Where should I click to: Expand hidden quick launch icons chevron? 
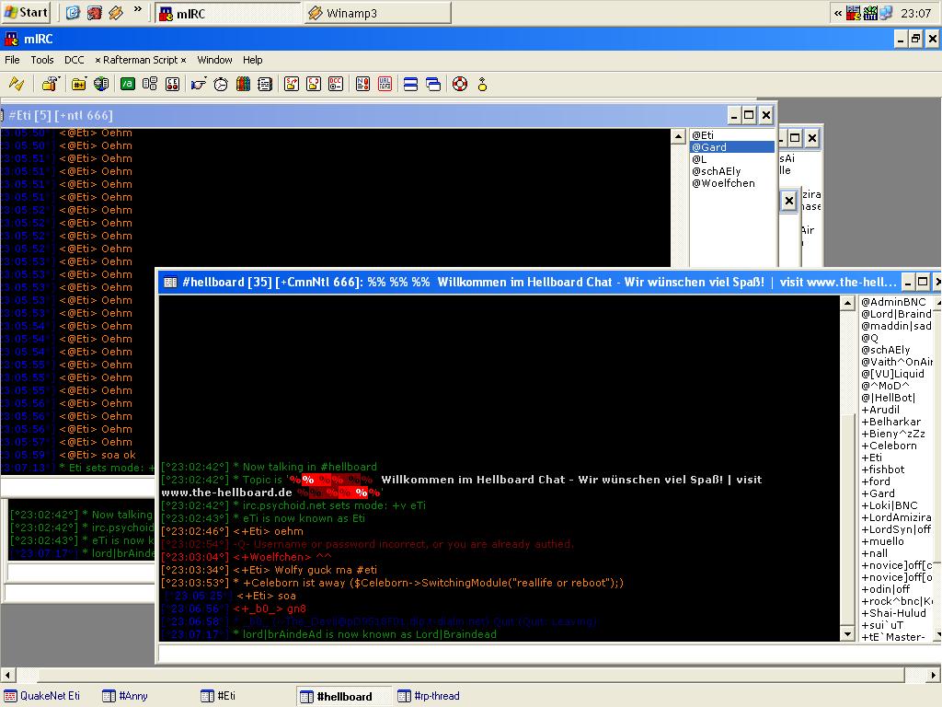(x=138, y=9)
